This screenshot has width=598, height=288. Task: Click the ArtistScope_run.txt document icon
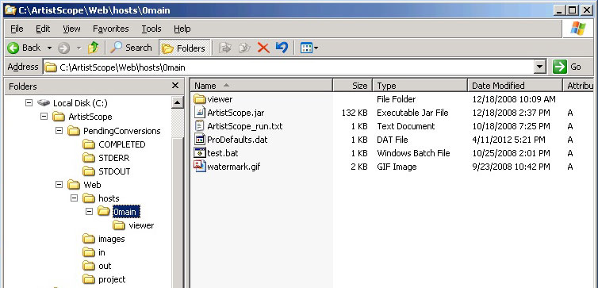point(200,126)
